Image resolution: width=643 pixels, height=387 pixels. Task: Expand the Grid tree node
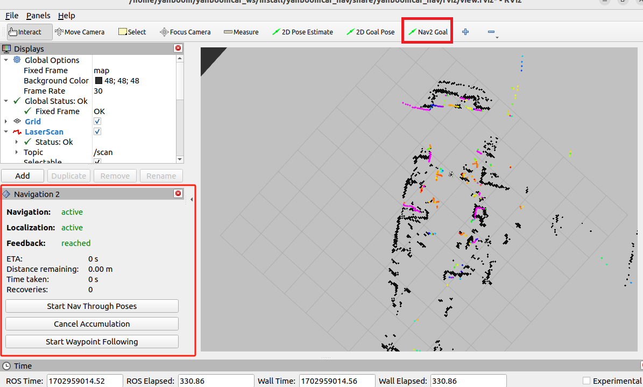pos(6,122)
